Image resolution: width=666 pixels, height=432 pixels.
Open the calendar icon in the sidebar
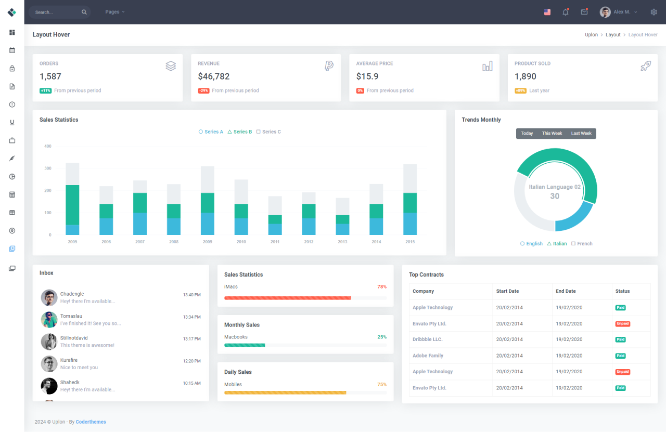12,50
